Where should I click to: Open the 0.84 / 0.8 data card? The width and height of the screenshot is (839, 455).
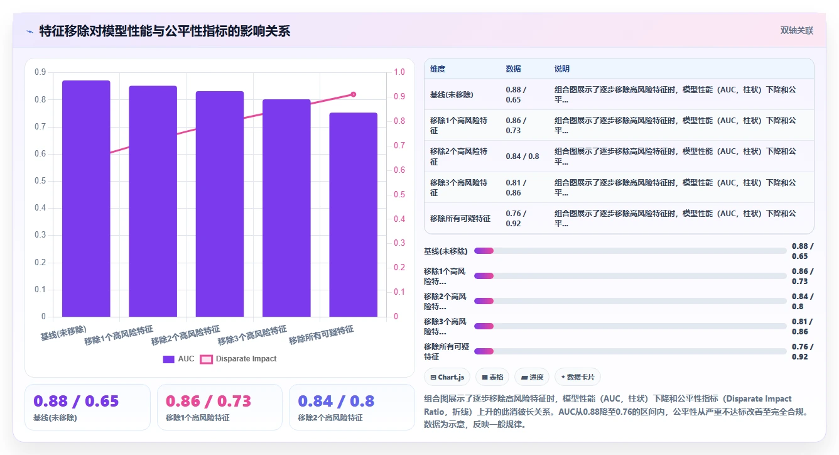tap(352, 407)
